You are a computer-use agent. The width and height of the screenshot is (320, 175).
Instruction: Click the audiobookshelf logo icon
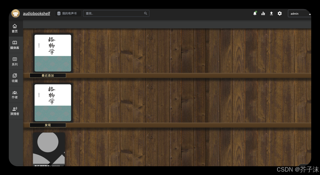click(15, 13)
